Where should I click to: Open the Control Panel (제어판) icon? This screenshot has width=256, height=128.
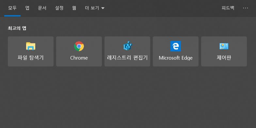(224, 46)
